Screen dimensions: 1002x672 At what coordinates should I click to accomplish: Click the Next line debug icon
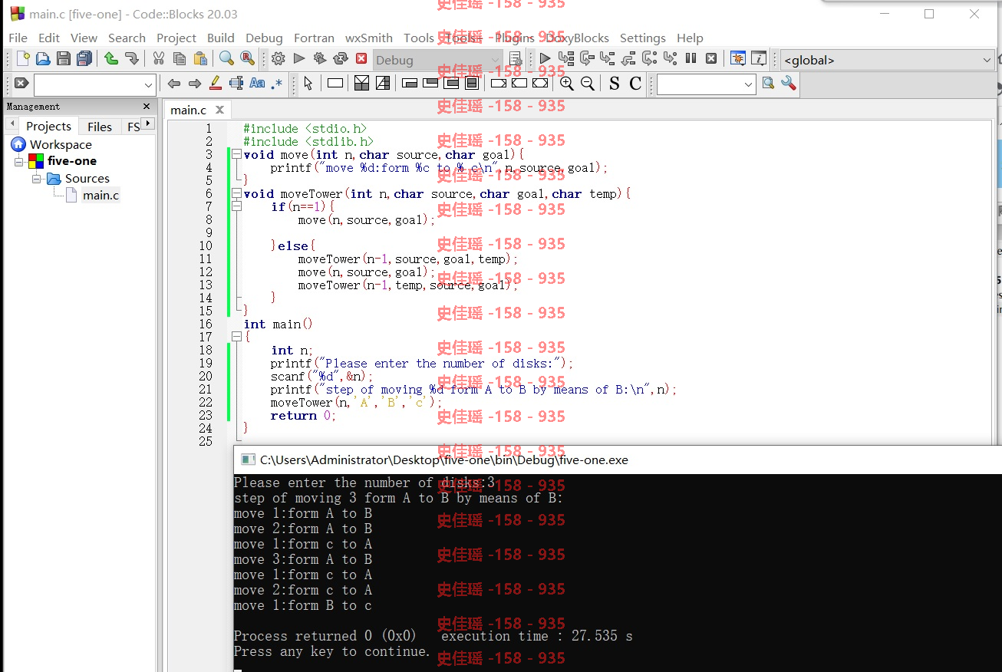pyautogui.click(x=588, y=58)
